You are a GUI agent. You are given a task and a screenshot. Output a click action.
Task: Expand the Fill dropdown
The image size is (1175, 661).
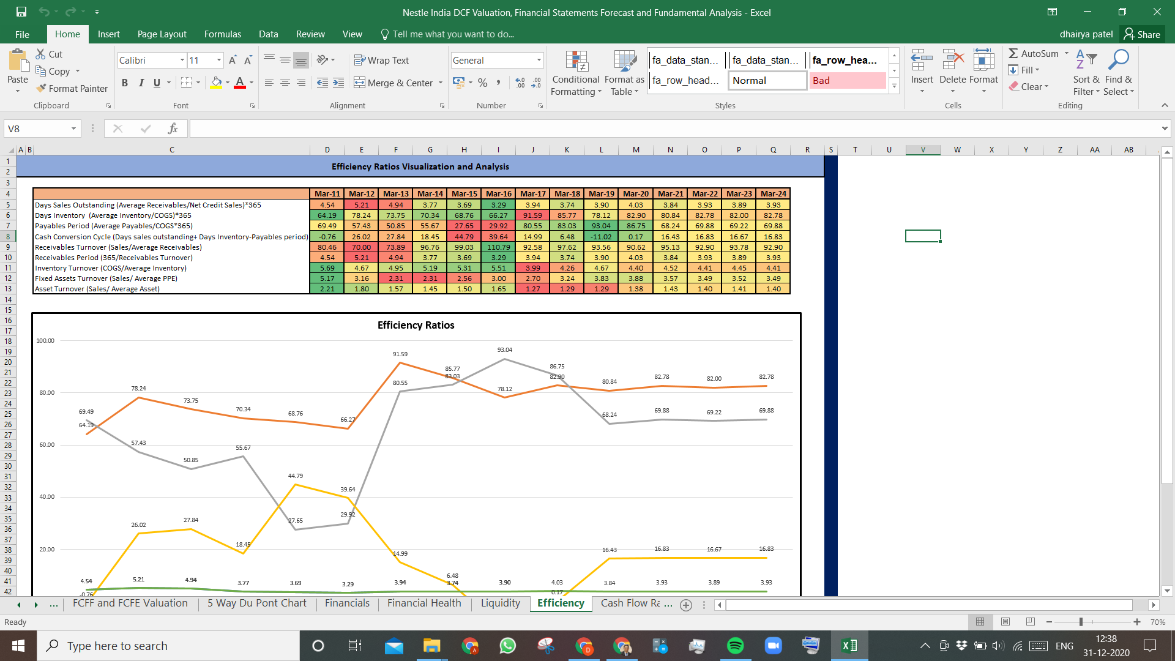(1037, 70)
